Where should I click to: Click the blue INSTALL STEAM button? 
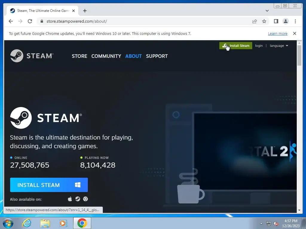pyautogui.click(x=49, y=185)
